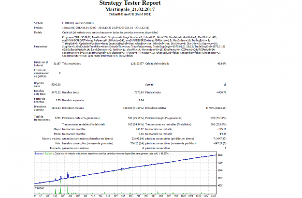
Task: Click 'Transacciones no rentables (% del total)' label
Action: pos(168,124)
